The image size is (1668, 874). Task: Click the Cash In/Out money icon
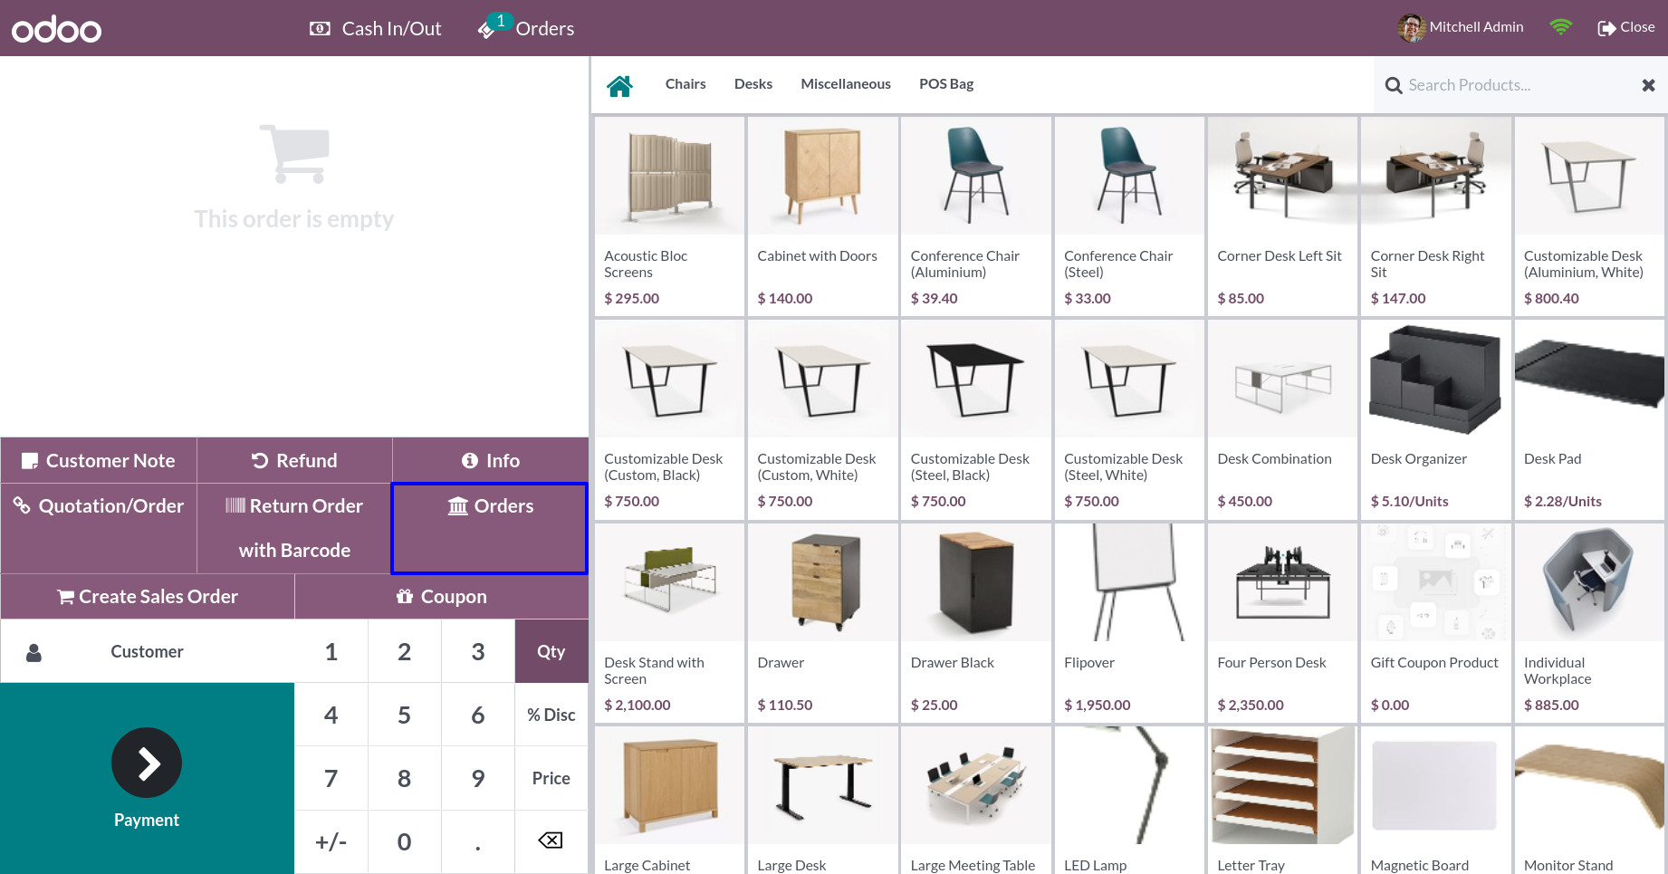(x=320, y=29)
